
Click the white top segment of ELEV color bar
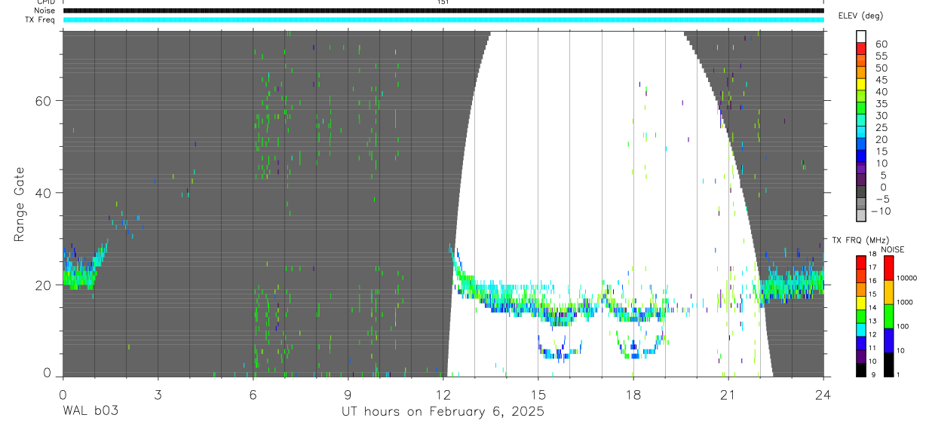click(x=861, y=38)
